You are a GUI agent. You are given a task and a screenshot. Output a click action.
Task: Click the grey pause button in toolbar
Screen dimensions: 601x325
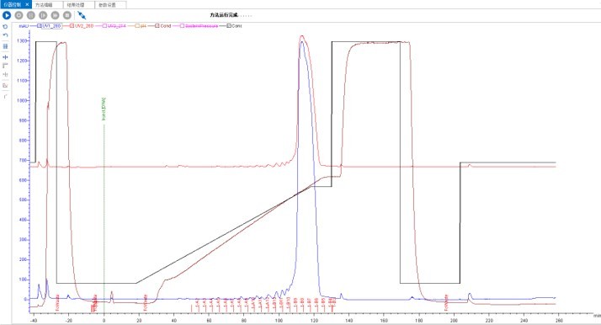tap(31, 15)
